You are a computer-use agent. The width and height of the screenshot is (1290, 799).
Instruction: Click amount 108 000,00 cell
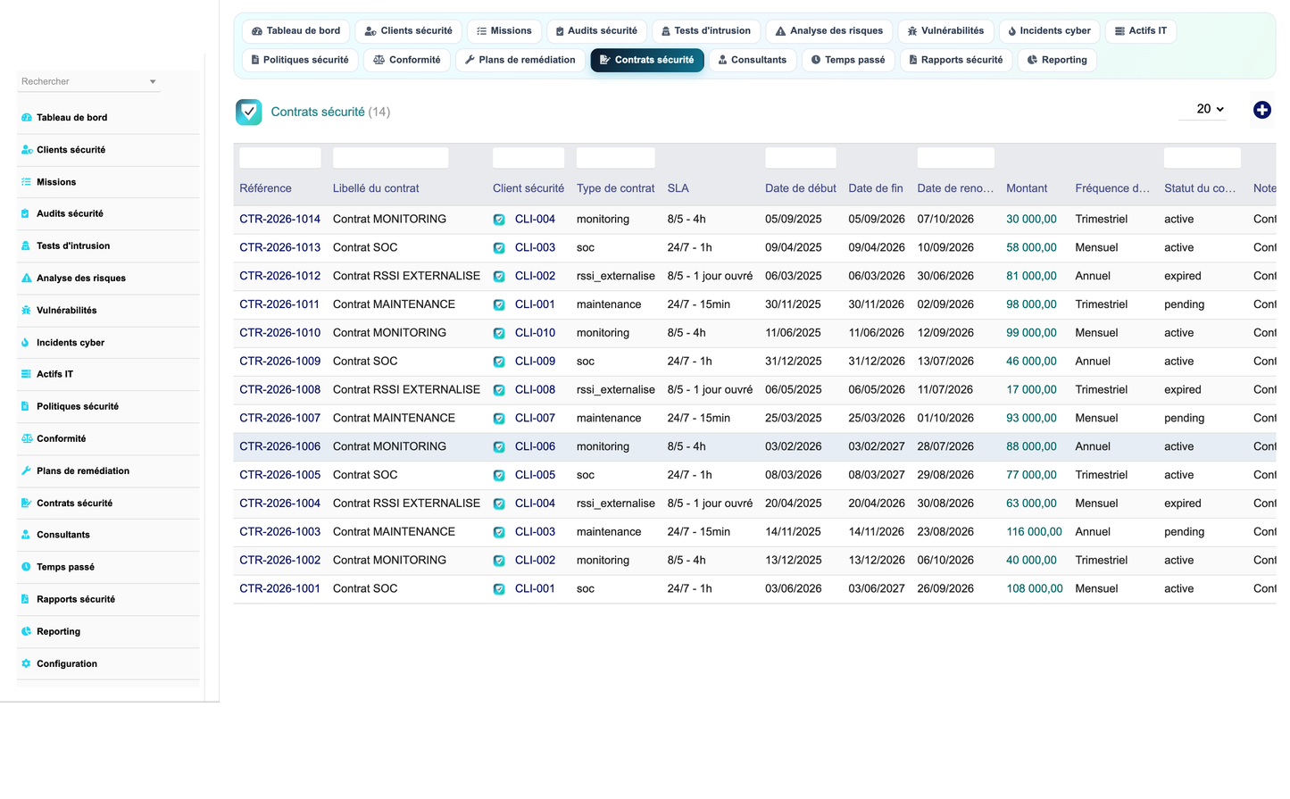[1035, 588]
